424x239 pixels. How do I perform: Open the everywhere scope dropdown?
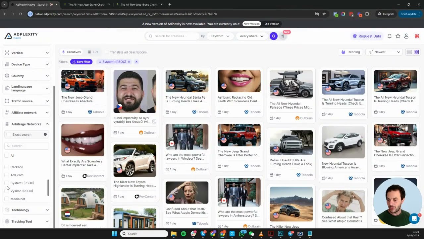[252, 36]
